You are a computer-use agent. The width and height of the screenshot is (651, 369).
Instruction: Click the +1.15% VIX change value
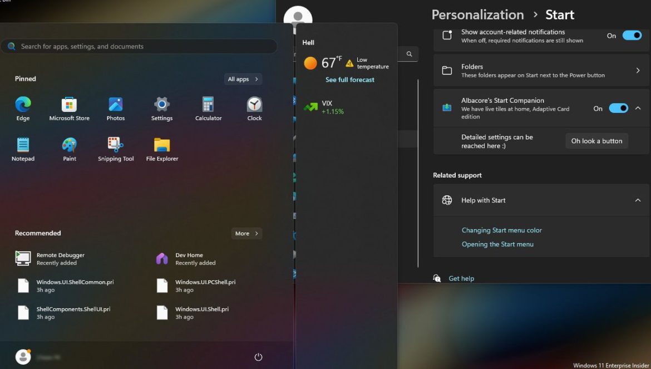(333, 112)
